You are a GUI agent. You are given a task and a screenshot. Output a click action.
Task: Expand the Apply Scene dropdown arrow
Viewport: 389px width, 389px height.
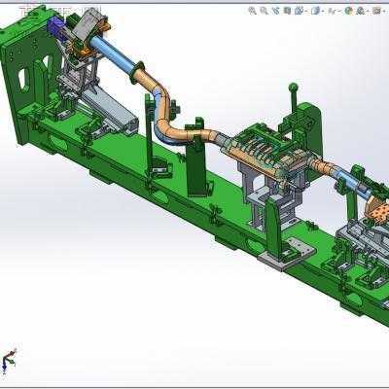coord(368,12)
